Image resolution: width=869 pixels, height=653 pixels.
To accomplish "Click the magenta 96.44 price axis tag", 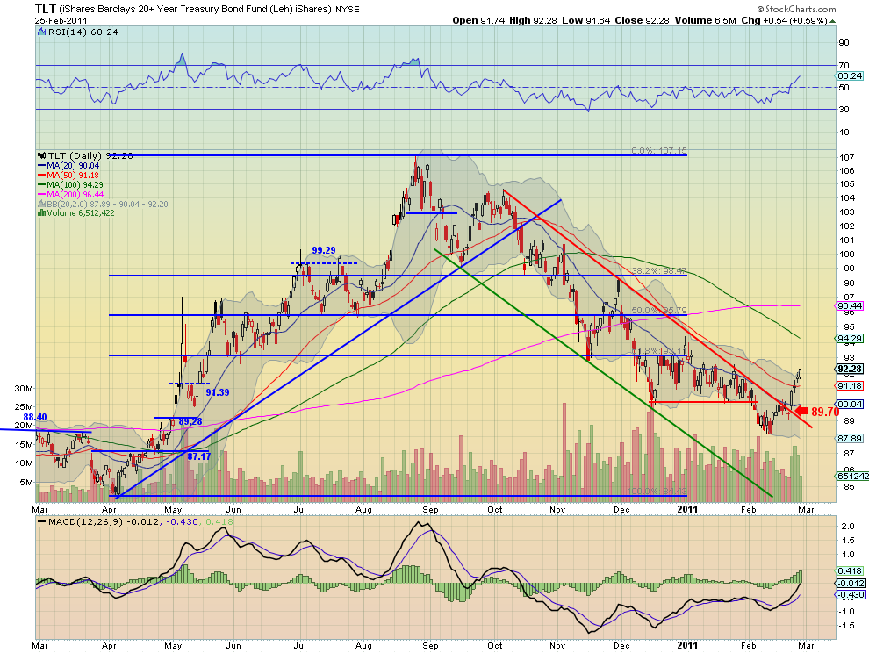I will 849,306.
